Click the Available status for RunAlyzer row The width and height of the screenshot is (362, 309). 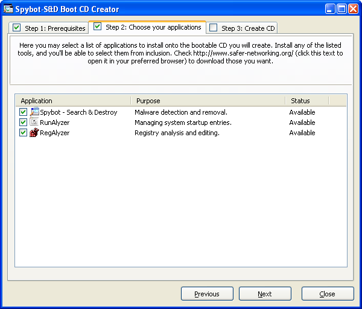click(x=302, y=123)
